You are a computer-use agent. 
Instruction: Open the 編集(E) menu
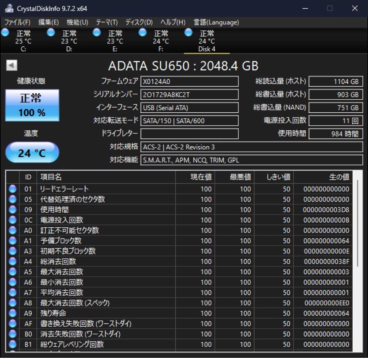(x=48, y=22)
